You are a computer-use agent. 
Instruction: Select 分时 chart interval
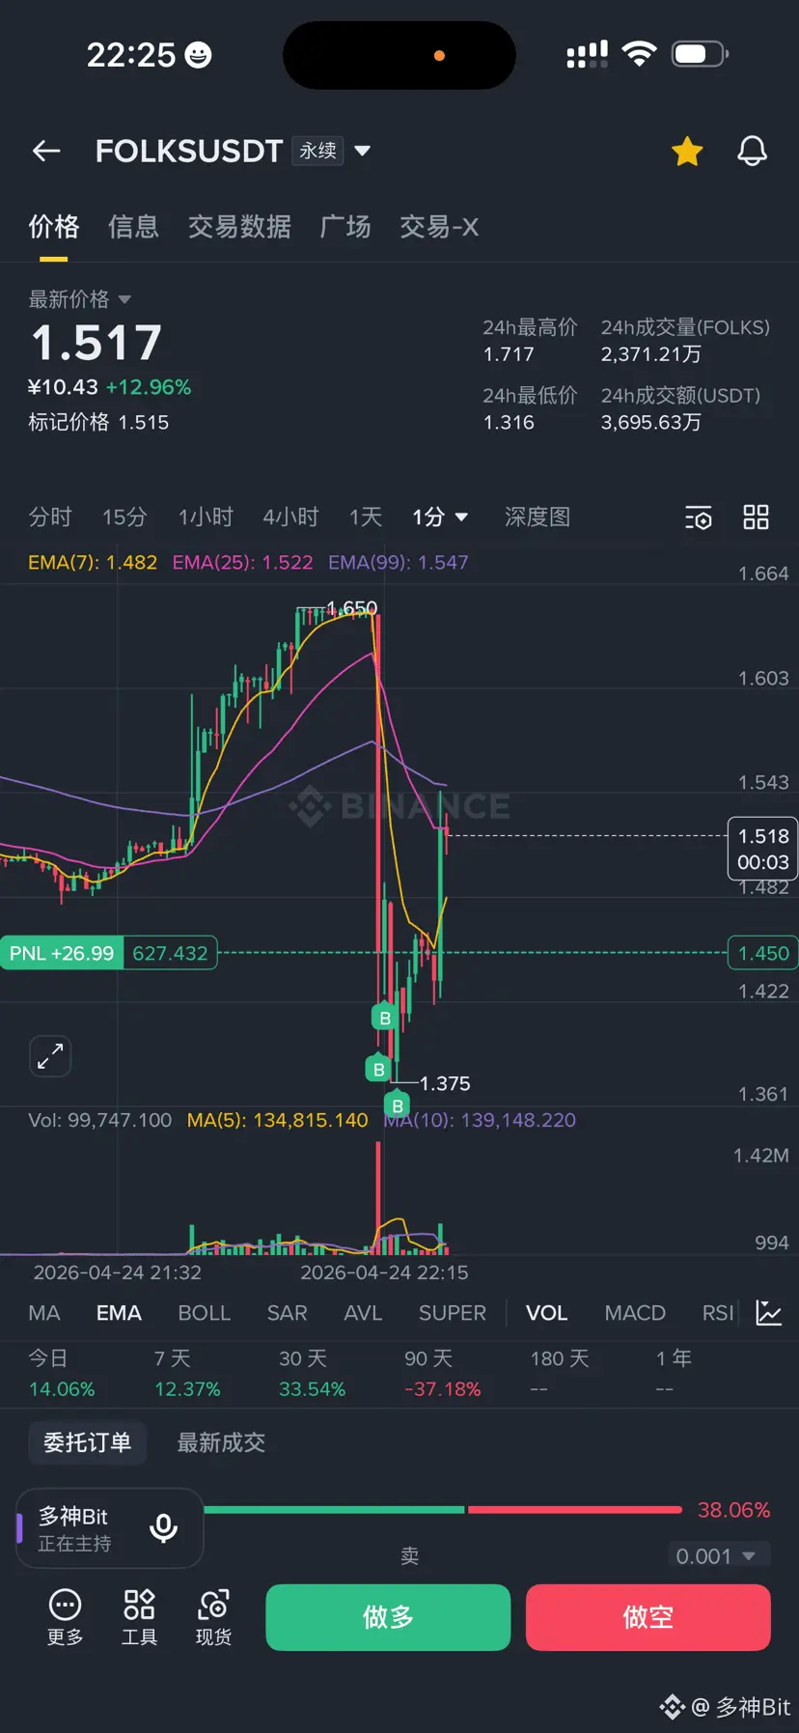(x=50, y=517)
